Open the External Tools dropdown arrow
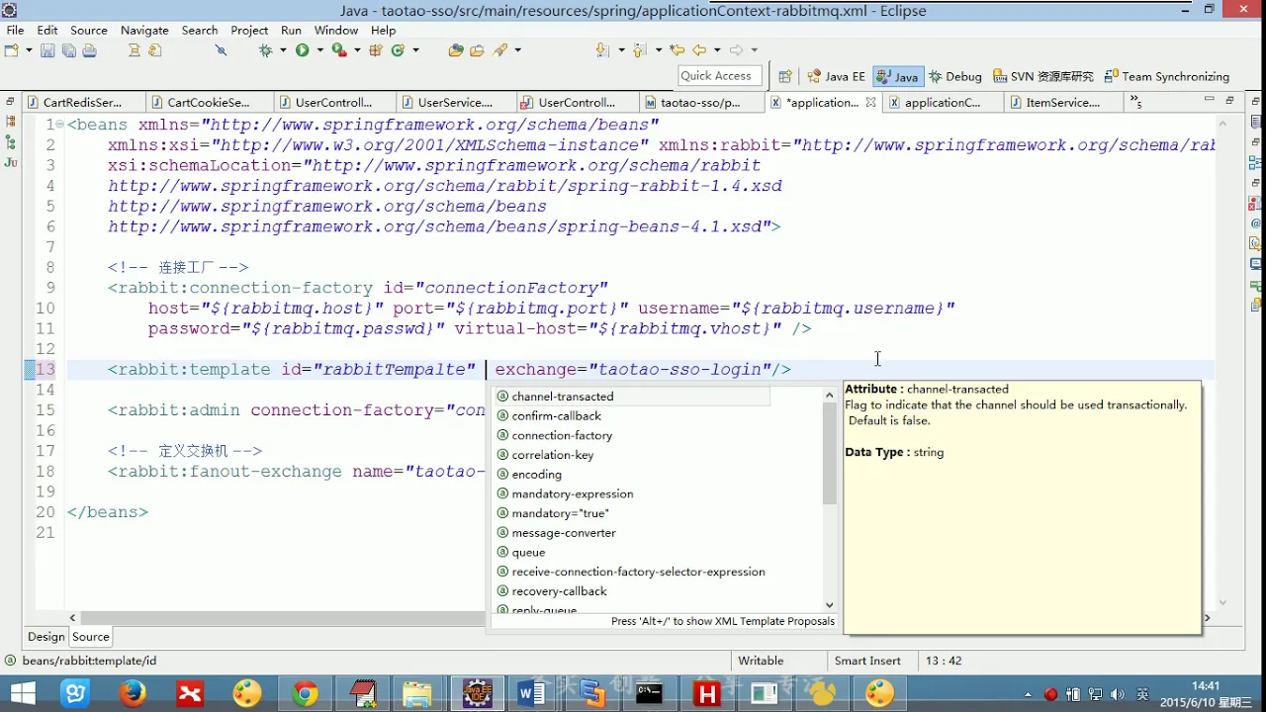Viewport: 1266px width, 712px height. pos(357,50)
